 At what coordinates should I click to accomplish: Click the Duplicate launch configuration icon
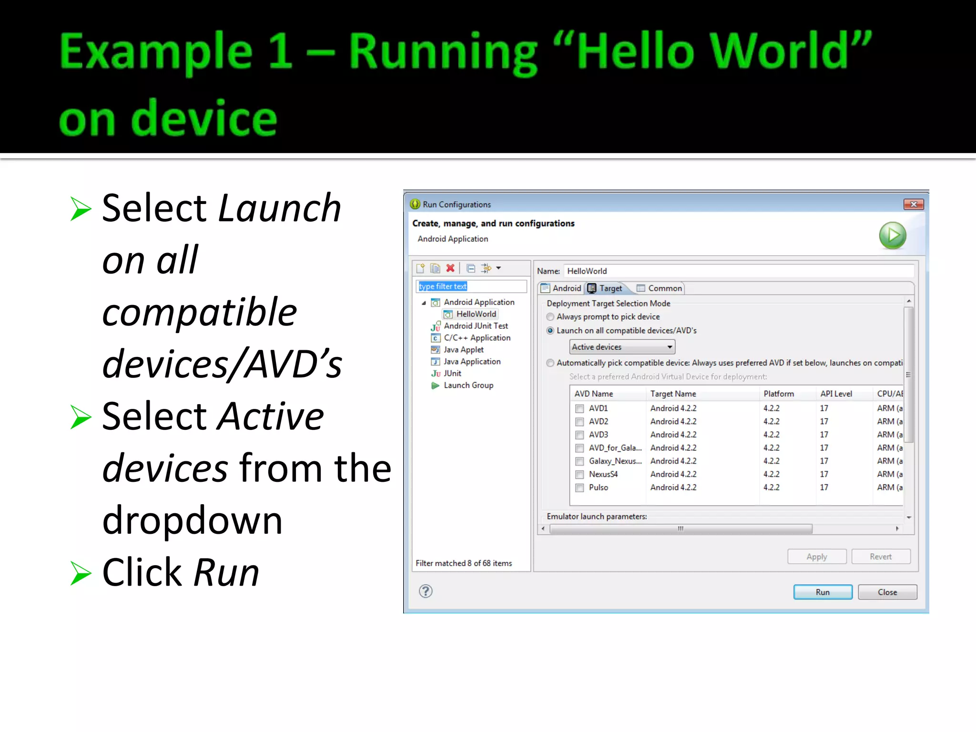click(435, 268)
